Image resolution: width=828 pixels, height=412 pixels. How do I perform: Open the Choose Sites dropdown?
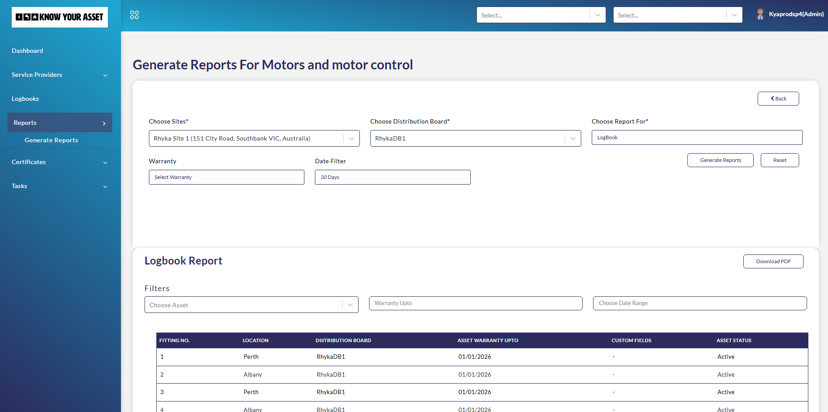[x=254, y=138]
